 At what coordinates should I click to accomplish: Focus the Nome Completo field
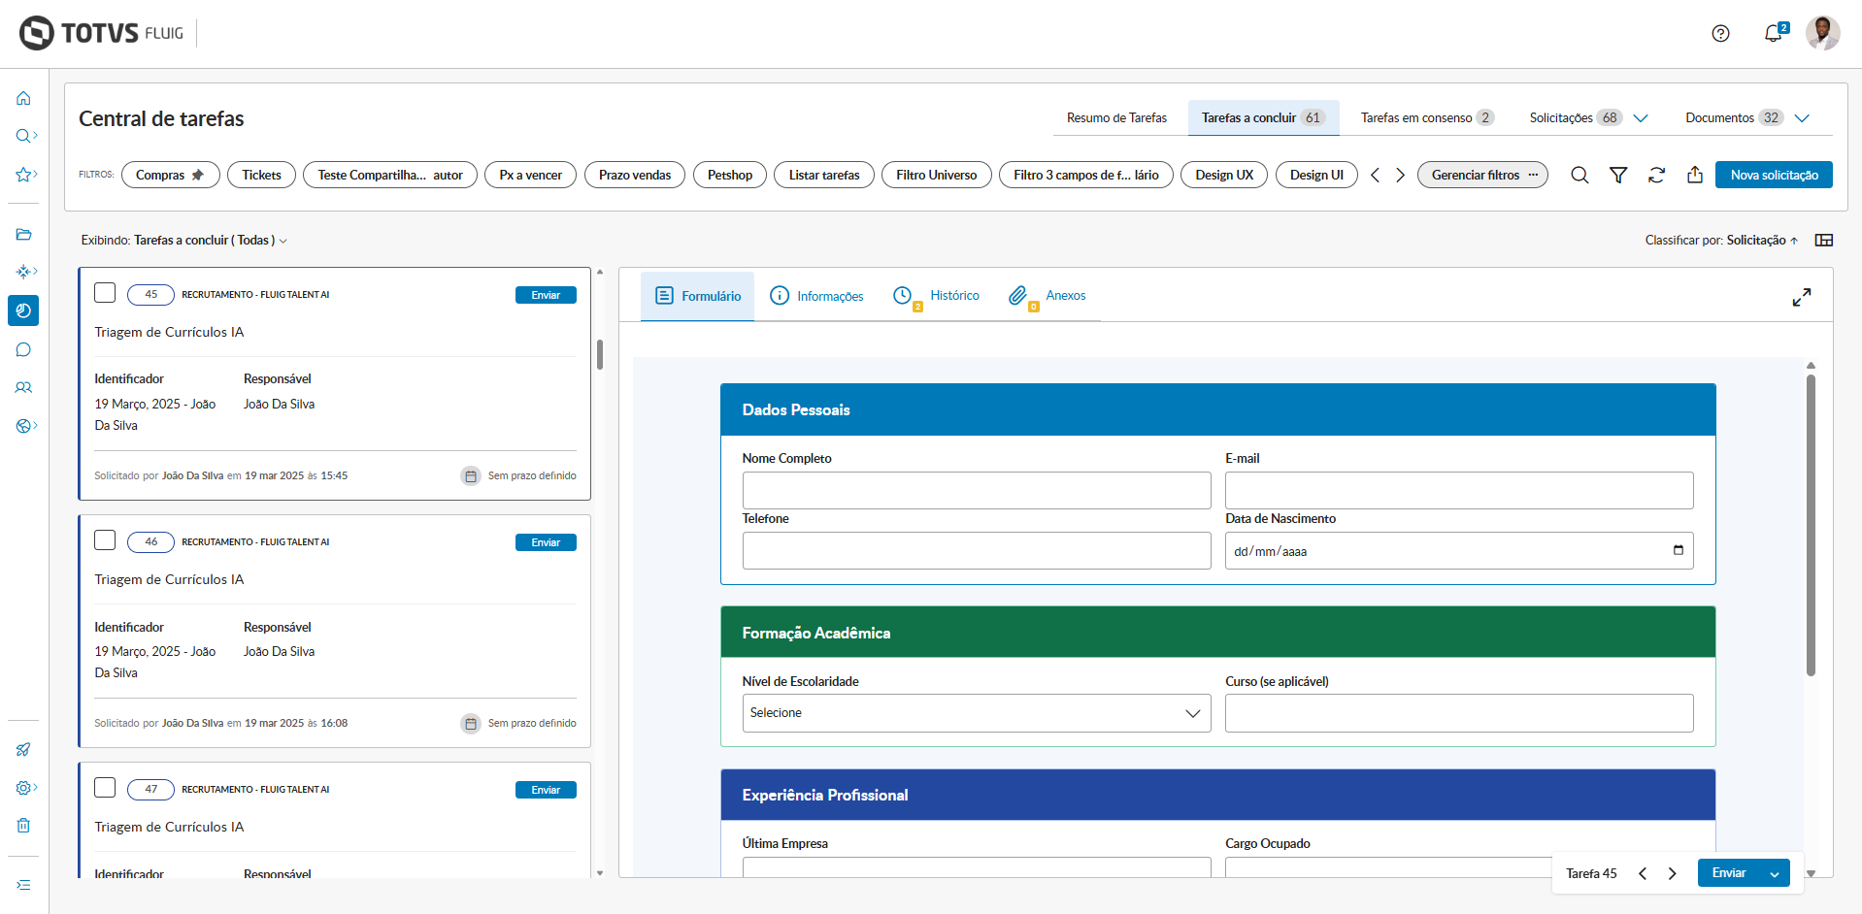(x=977, y=490)
